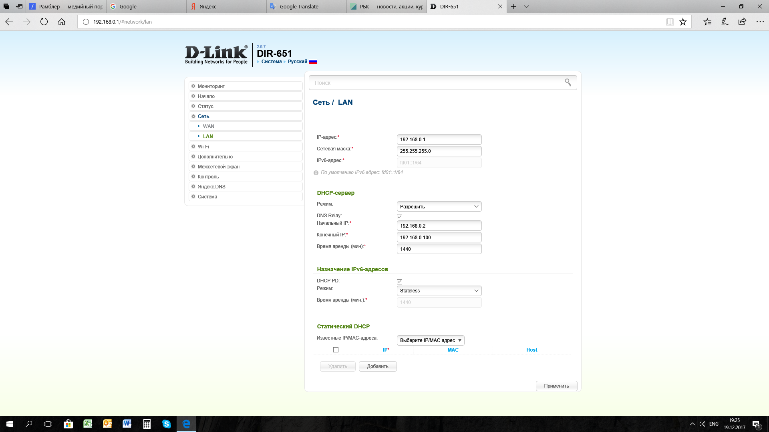This screenshot has height=432, width=769.
Task: Open Skype from the taskbar
Action: (x=167, y=424)
